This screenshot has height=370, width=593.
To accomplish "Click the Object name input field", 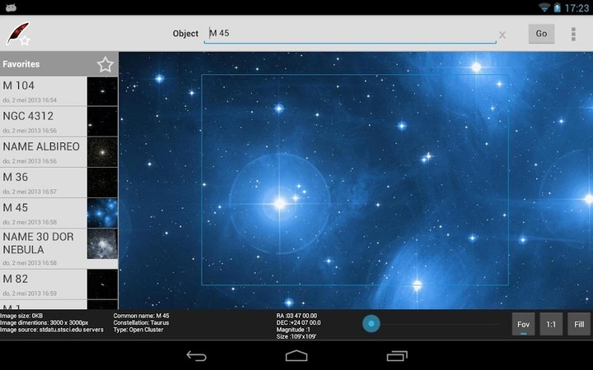I will [350, 34].
